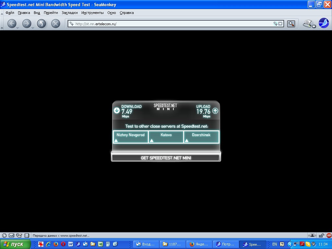The height and width of the screenshot is (249, 332).
Task: Open the Print button dropdown arrow
Action: pos(314,27)
